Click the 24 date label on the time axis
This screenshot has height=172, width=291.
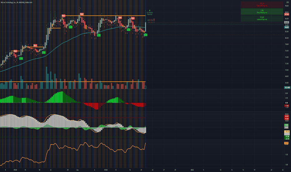point(271,170)
